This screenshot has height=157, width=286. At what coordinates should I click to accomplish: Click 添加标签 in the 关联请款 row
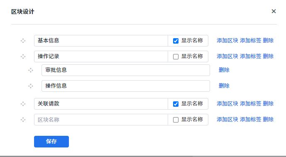(250, 104)
